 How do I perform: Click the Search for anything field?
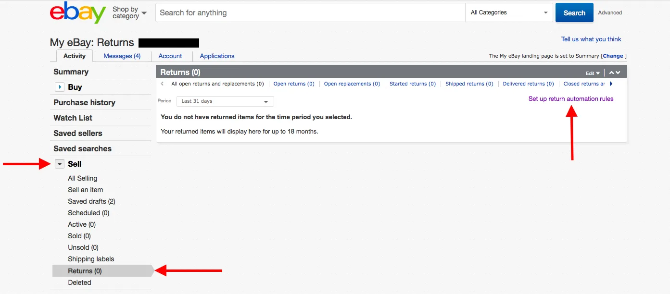click(310, 12)
